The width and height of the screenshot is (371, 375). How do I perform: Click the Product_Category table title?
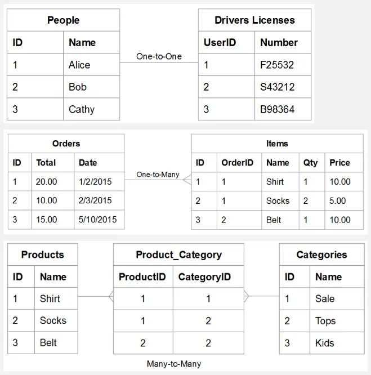point(178,255)
